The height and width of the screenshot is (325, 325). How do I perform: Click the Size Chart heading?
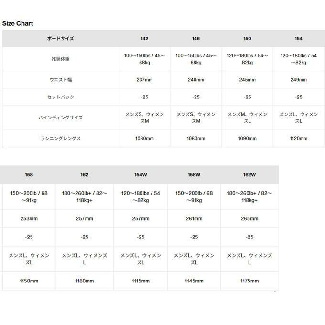point(18,23)
